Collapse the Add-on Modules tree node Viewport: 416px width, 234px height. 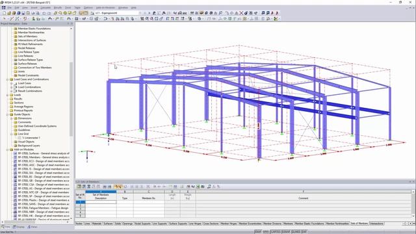click(7, 149)
